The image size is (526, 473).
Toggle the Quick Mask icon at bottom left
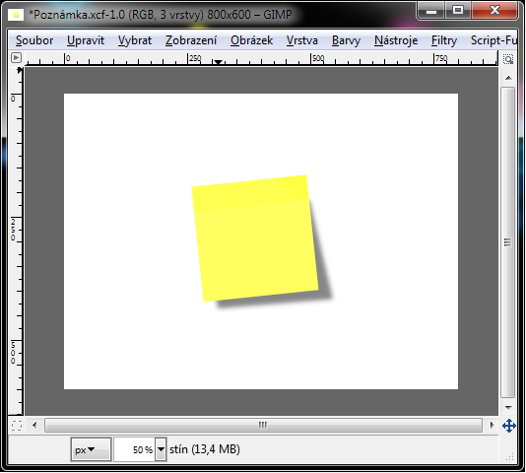tap(17, 426)
